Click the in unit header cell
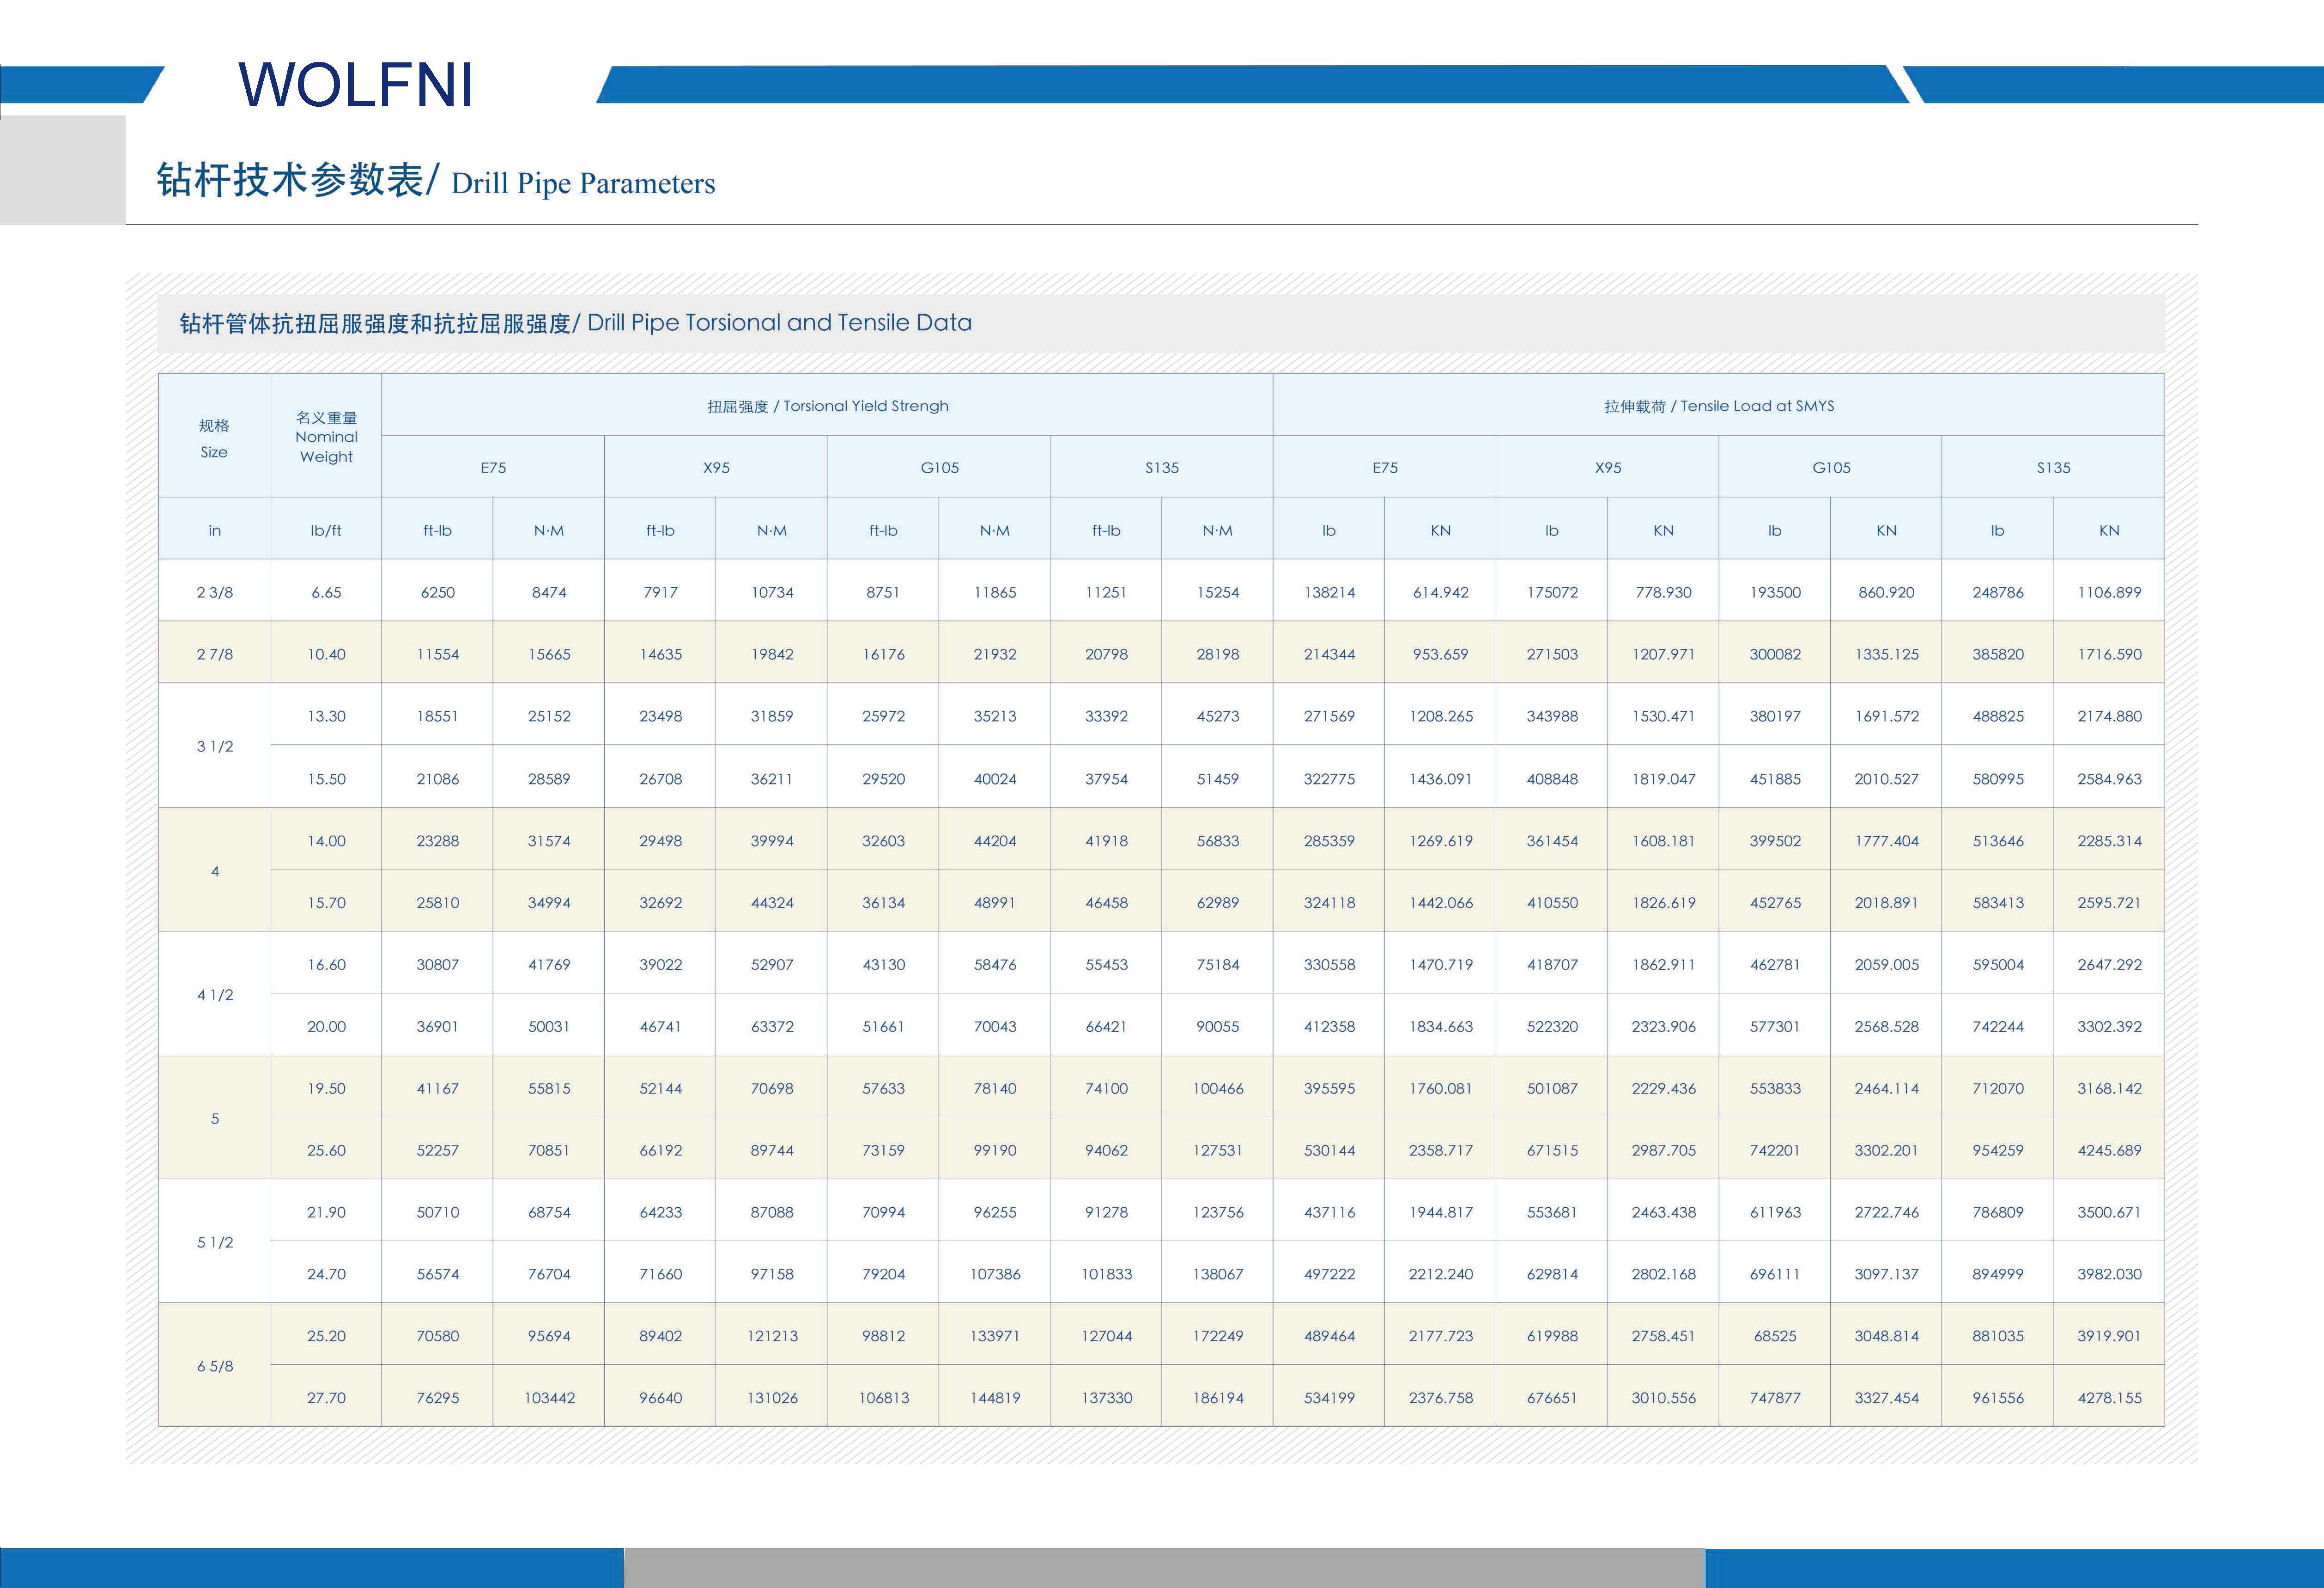The height and width of the screenshot is (1588, 2324). click(x=214, y=530)
